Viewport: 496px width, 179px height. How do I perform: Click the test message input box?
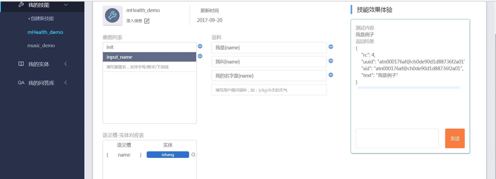tap(397, 138)
